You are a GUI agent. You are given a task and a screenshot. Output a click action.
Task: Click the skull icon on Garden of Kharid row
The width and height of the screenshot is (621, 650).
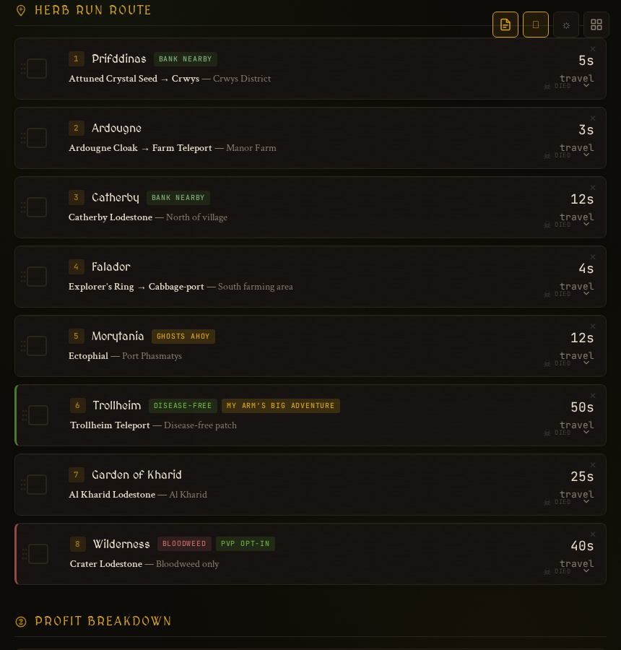pyautogui.click(x=547, y=502)
